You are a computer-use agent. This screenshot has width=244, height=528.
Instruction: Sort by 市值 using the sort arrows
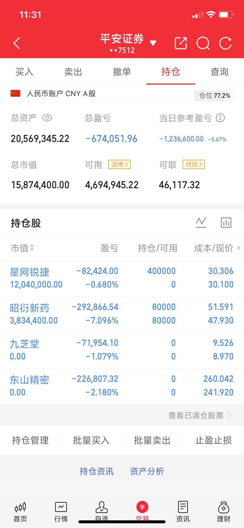[32, 248]
